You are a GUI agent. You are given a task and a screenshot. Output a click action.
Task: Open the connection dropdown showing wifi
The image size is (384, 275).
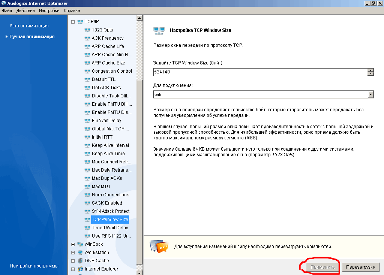(x=371, y=95)
